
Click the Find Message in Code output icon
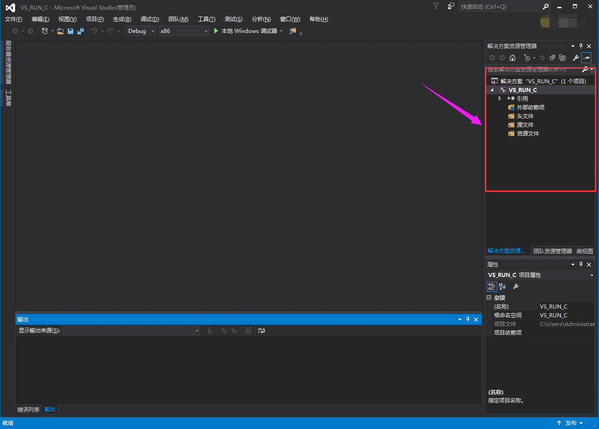coord(210,331)
